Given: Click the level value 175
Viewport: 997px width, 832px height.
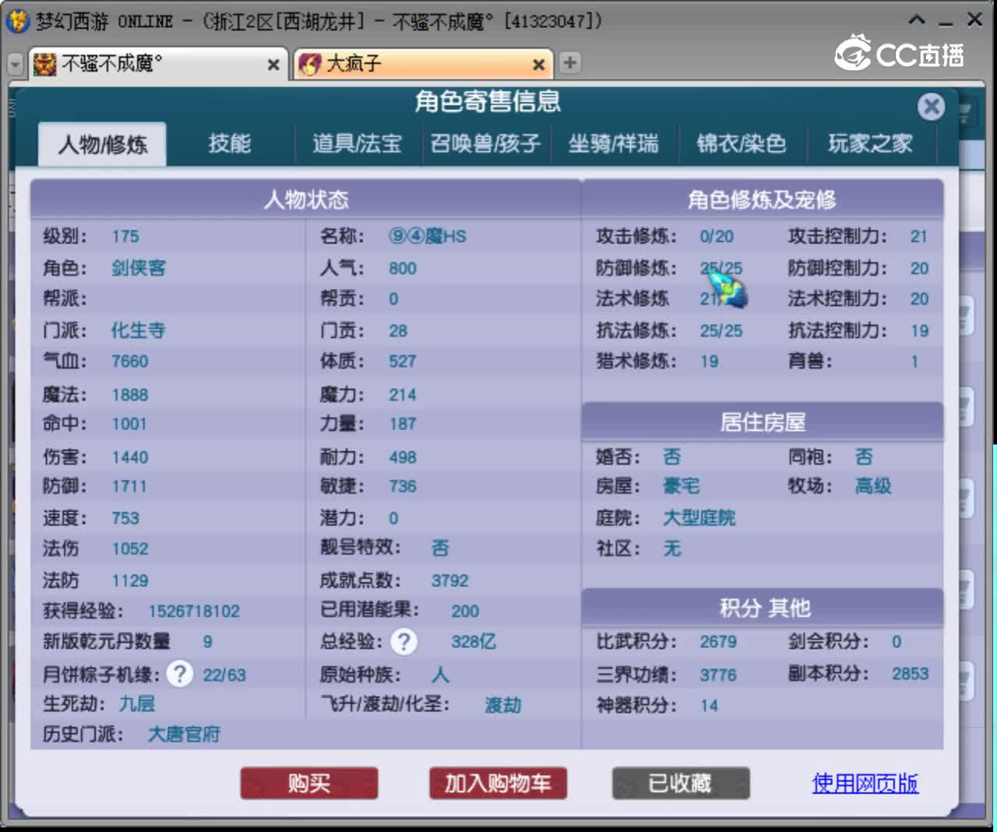Looking at the screenshot, I should 125,237.
